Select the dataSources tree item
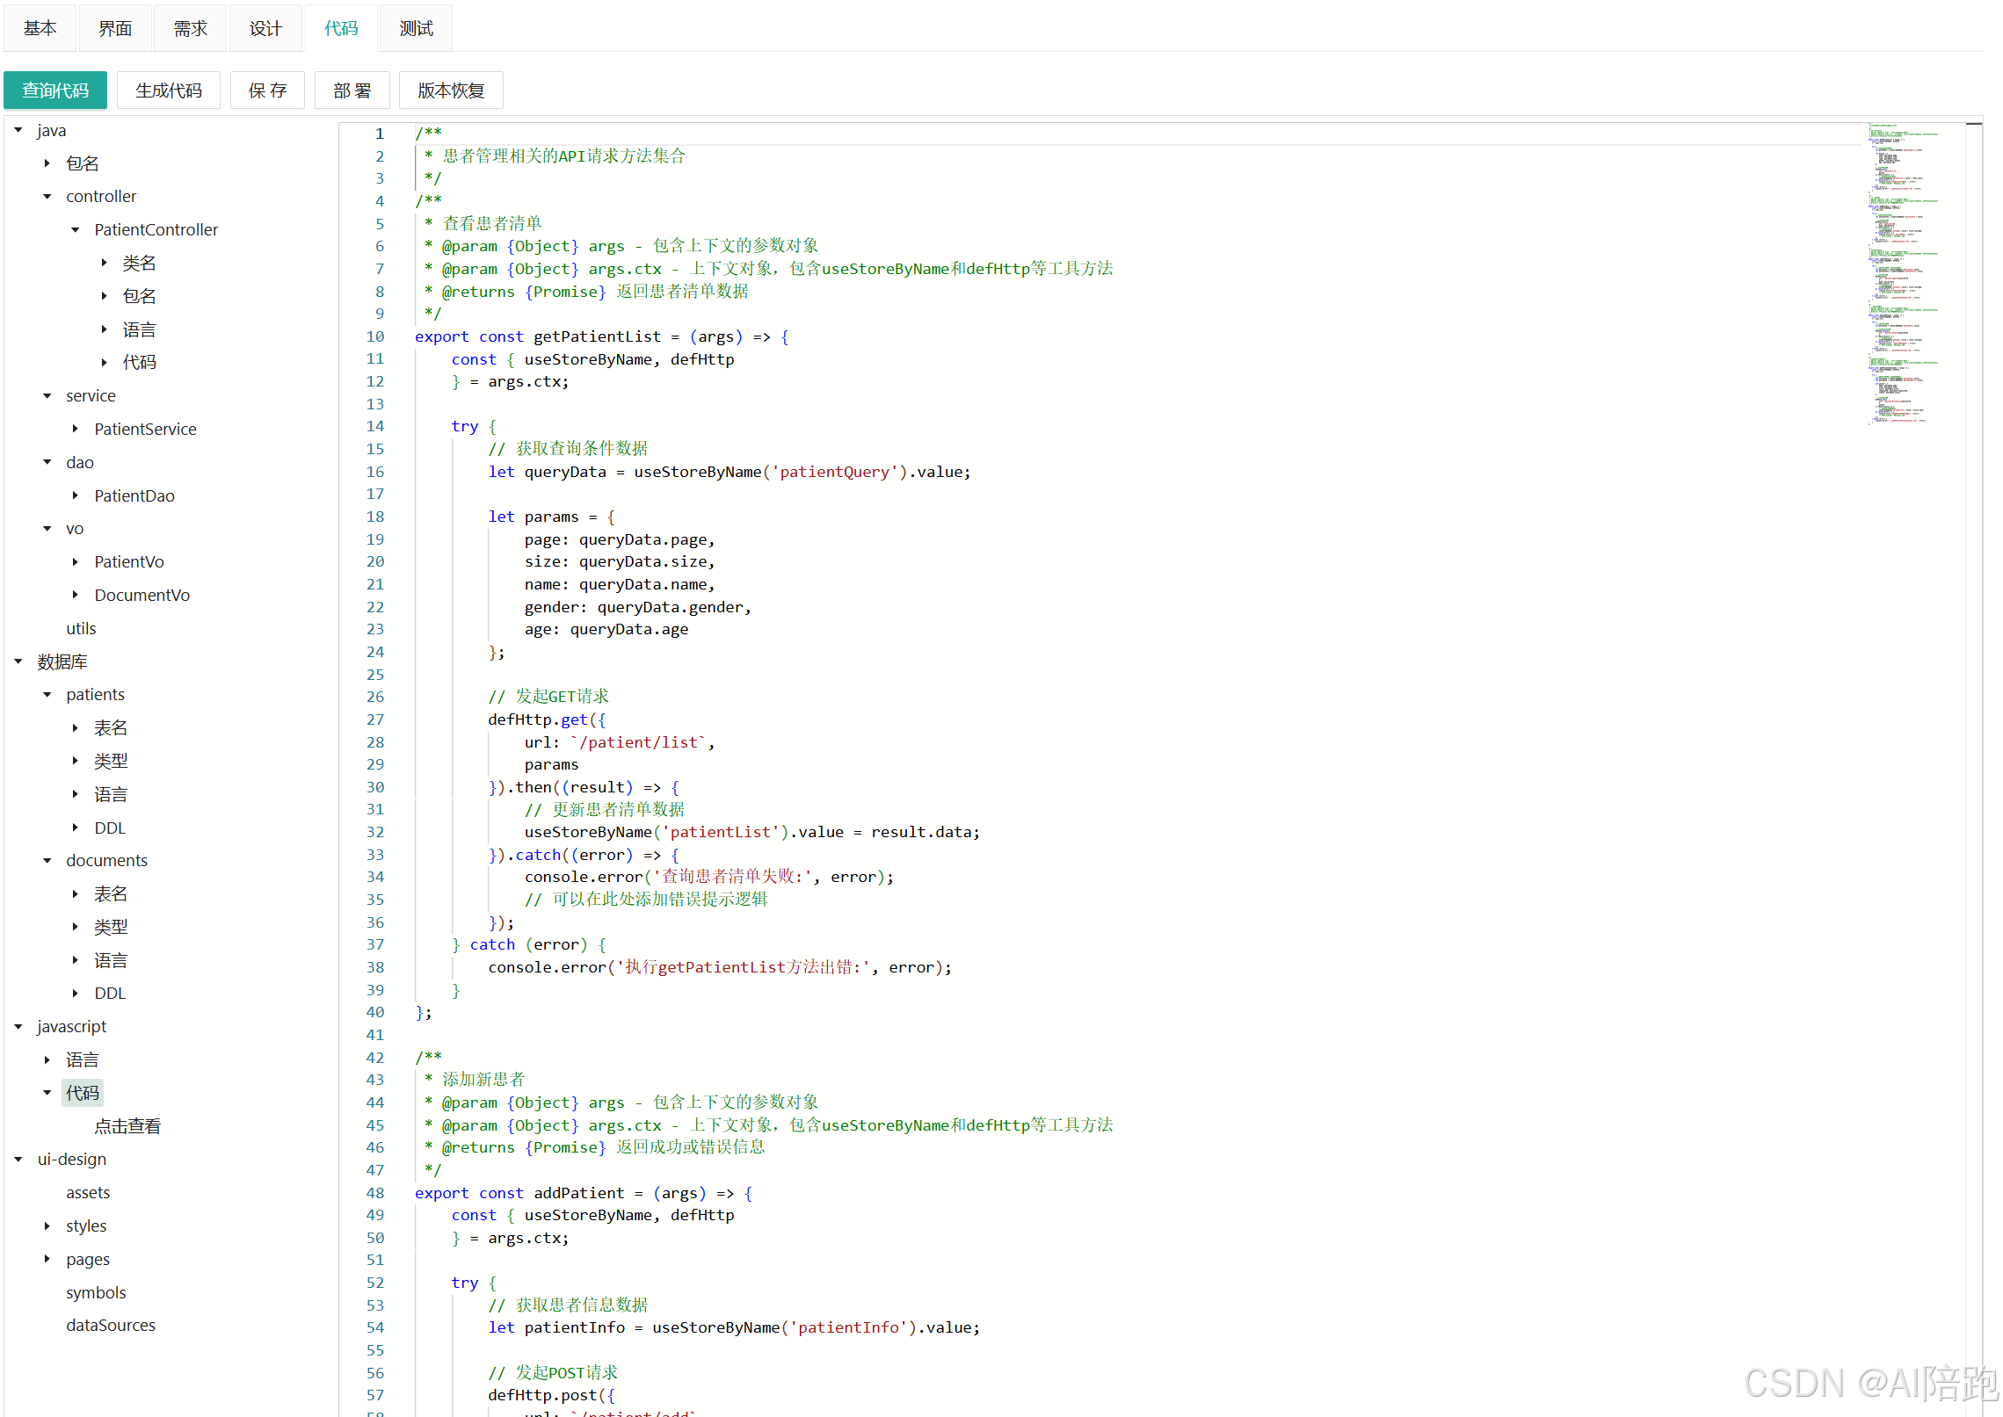This screenshot has width=2003, height=1417. click(111, 1325)
